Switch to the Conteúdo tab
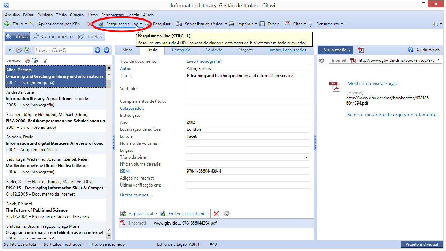The width and height of the screenshot is (446, 251). click(181, 50)
